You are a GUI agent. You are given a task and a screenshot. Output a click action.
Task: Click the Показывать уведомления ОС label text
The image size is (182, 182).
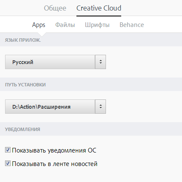[54, 150]
